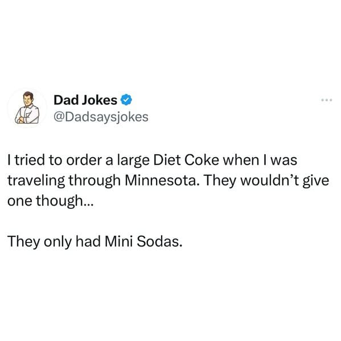
Task: Open the Dad Jokes display name
Action: pyautogui.click(x=85, y=100)
